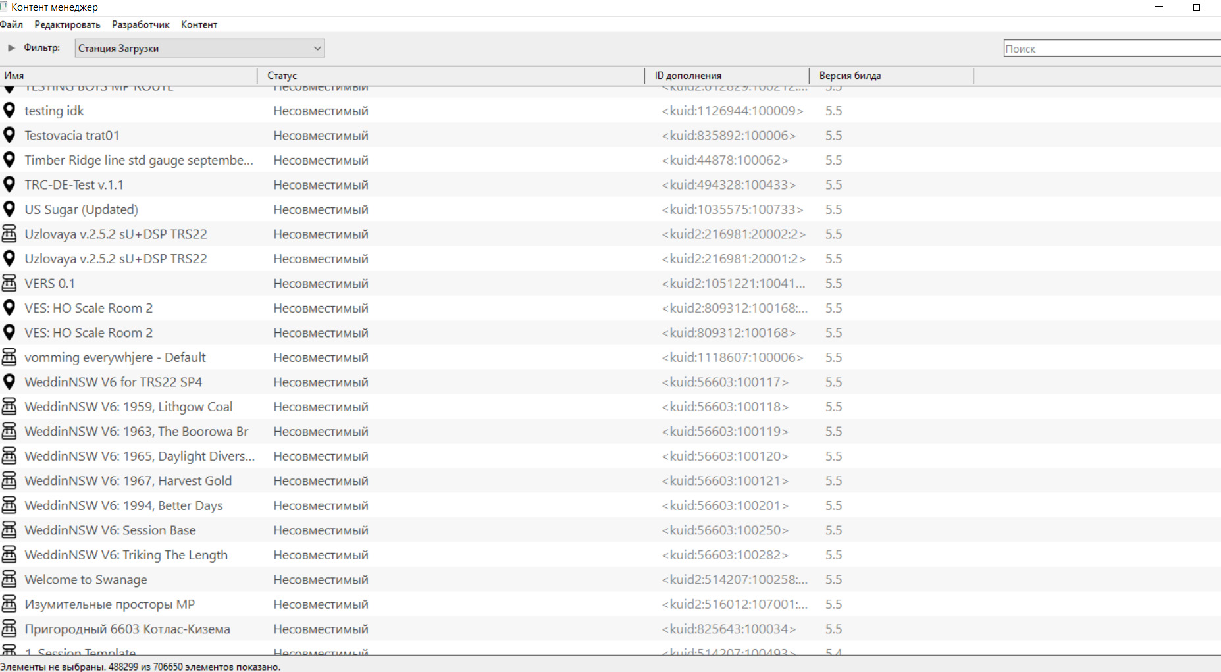Click the Поиск search field

[x=1112, y=49]
